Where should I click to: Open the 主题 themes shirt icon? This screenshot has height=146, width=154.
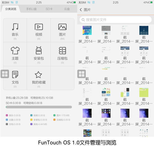(15, 50)
